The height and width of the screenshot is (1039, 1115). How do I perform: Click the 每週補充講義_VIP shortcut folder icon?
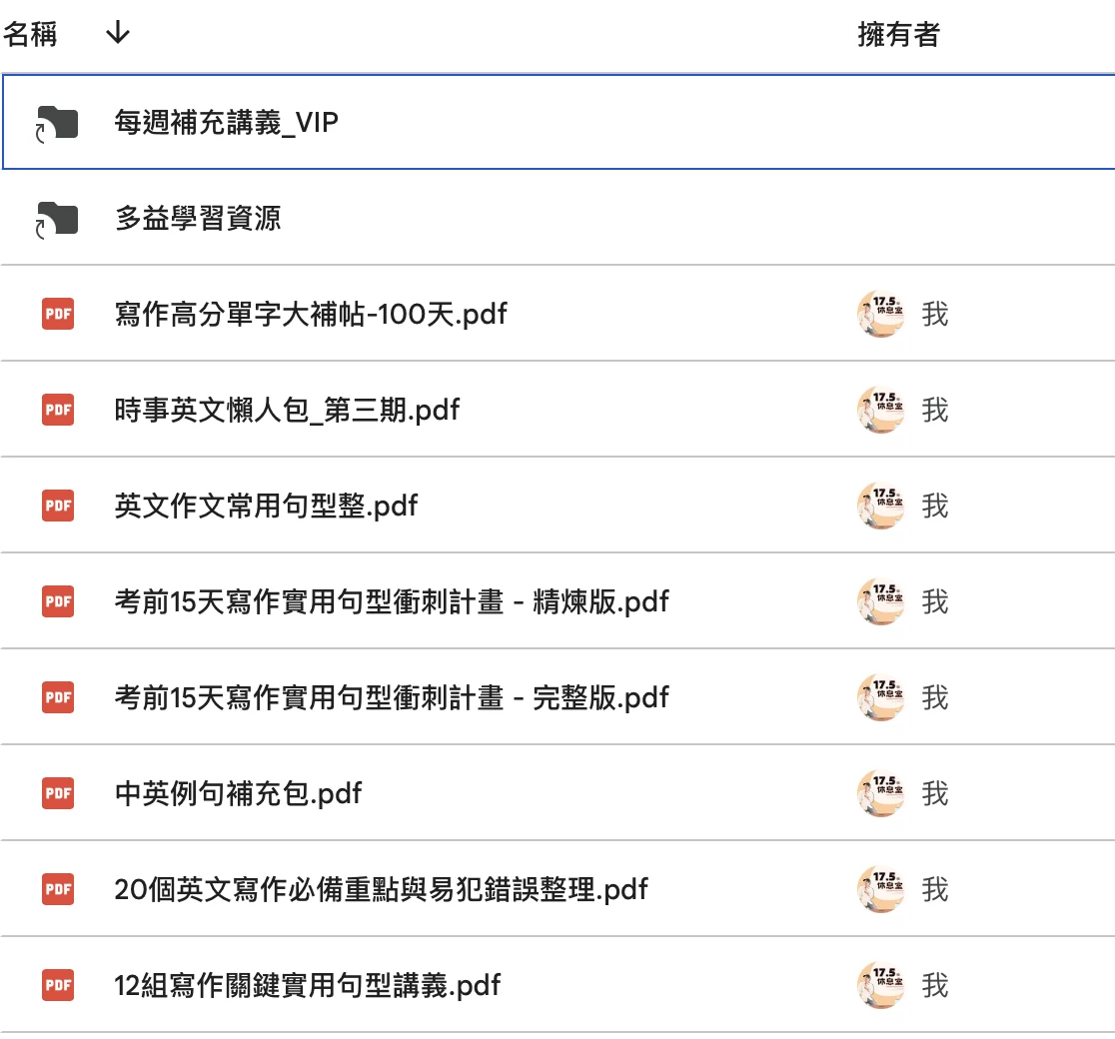click(x=57, y=124)
